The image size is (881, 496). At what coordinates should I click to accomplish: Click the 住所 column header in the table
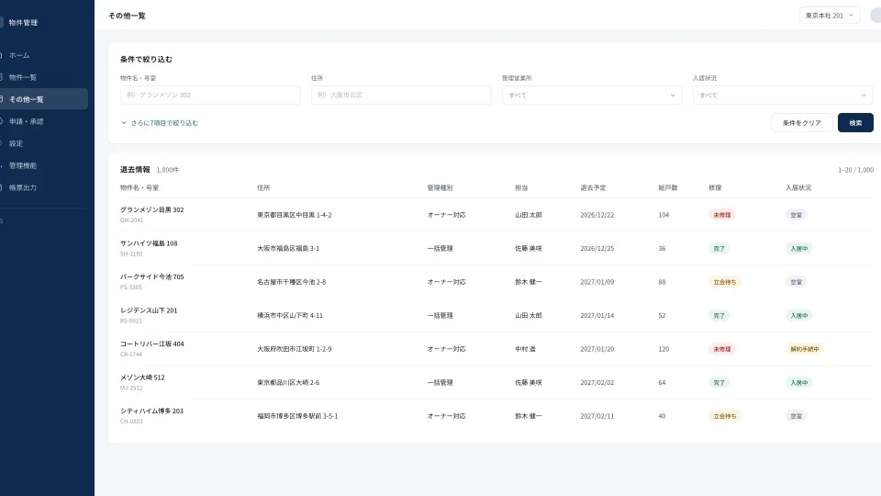tap(263, 187)
